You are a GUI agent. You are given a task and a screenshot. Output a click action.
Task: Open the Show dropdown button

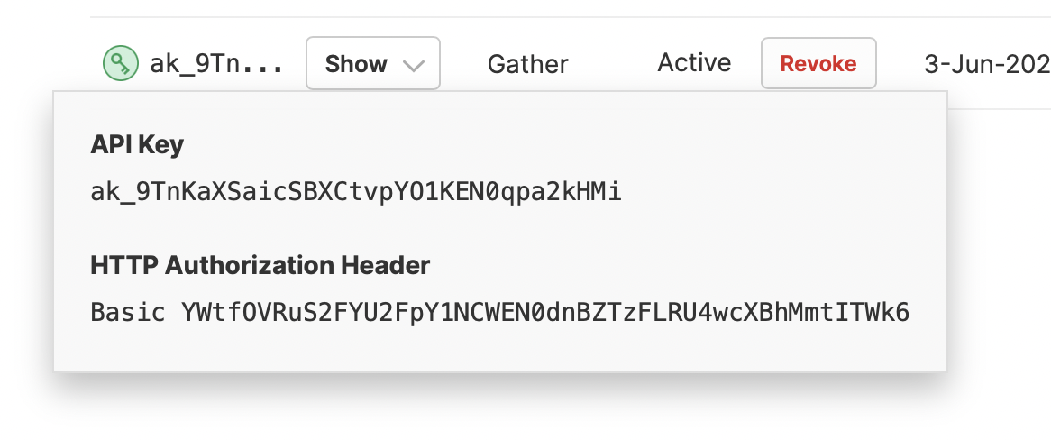coord(373,64)
